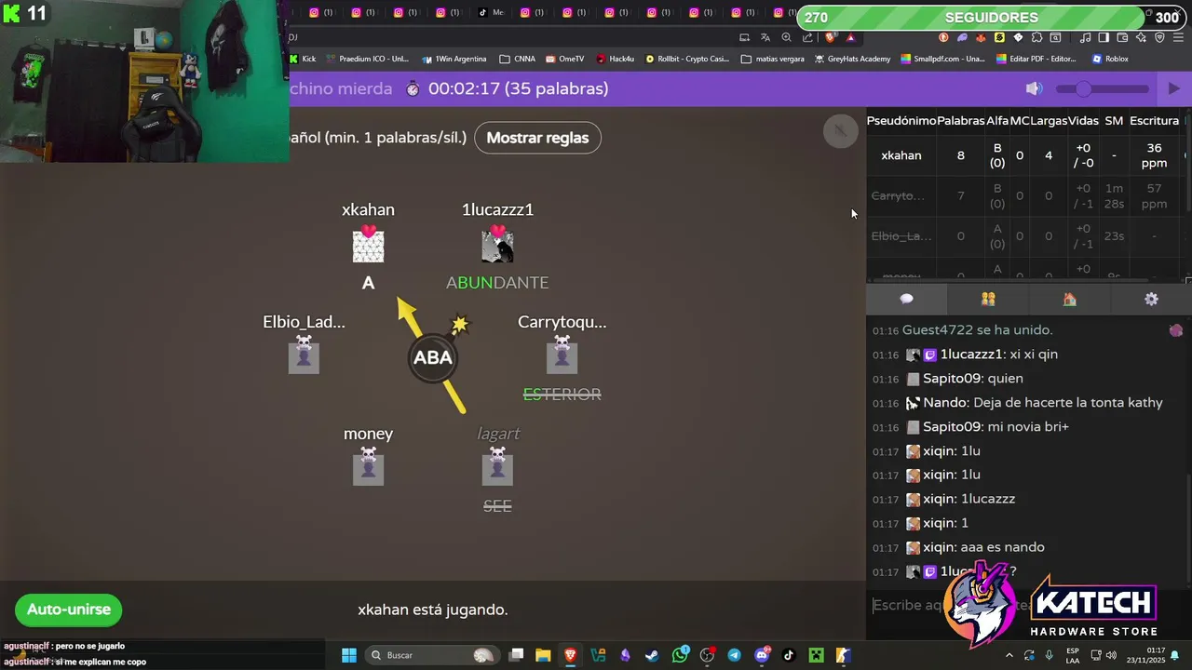Click the Brave Rewards triangle icon
Viewport: 1192px width, 670px height.
(850, 37)
